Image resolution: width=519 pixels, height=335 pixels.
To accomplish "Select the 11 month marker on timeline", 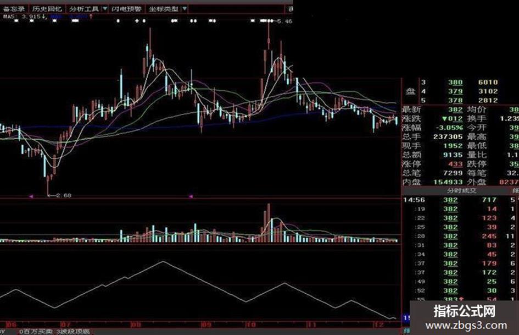I will pyautogui.click(x=311, y=324).
